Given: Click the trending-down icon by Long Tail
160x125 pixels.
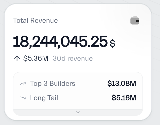Looking at the screenshot, I should pos(23,98).
